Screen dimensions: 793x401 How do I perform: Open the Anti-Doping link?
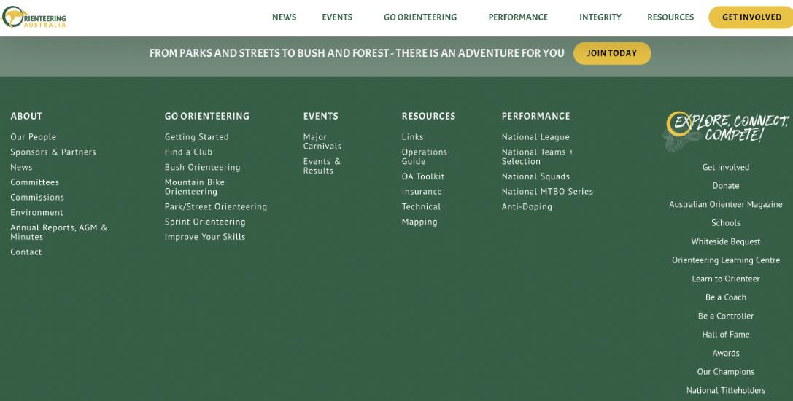pyautogui.click(x=527, y=207)
